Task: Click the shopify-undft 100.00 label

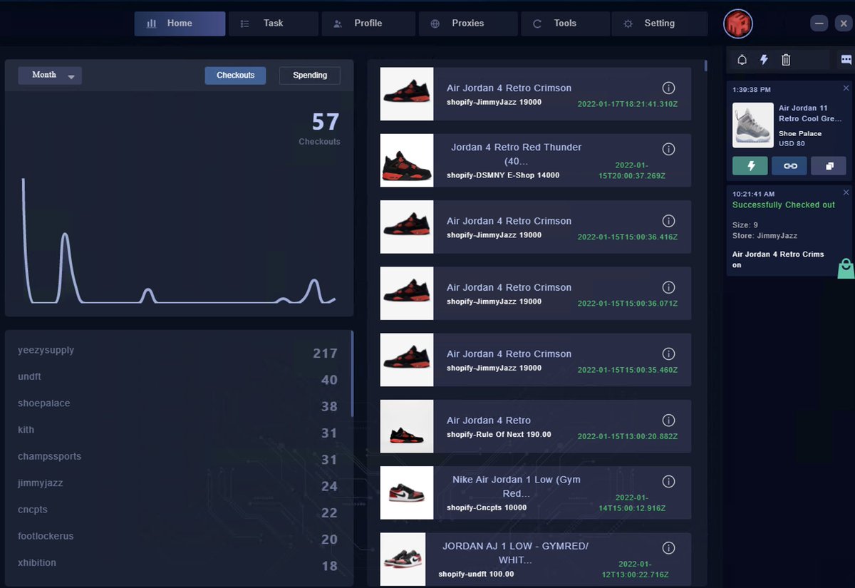Action: coord(476,574)
